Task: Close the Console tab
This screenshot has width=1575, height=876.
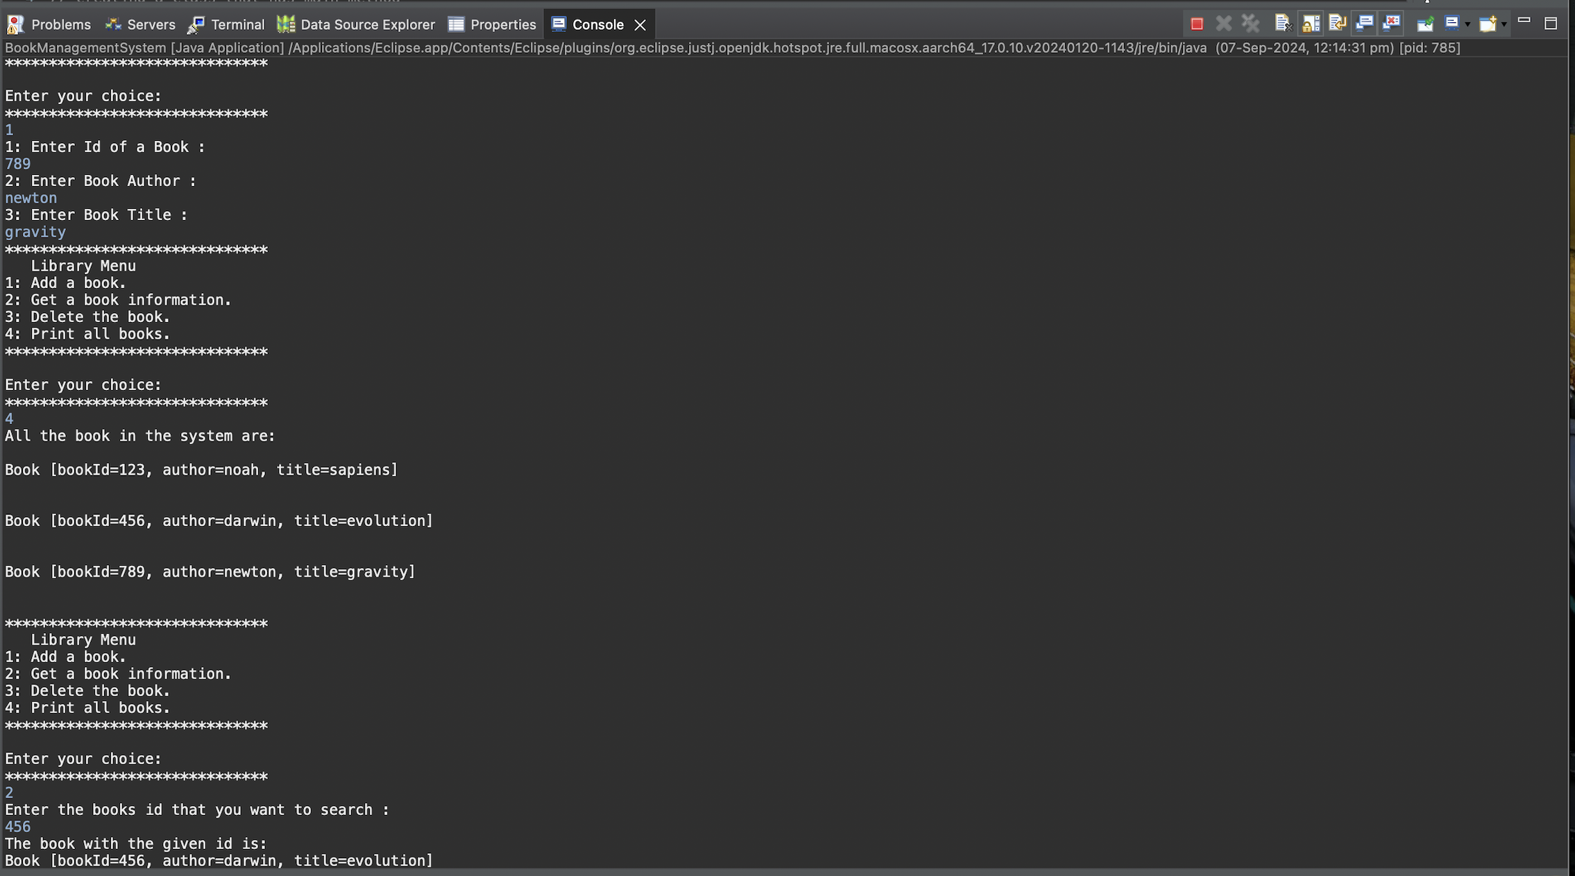Action: click(640, 25)
